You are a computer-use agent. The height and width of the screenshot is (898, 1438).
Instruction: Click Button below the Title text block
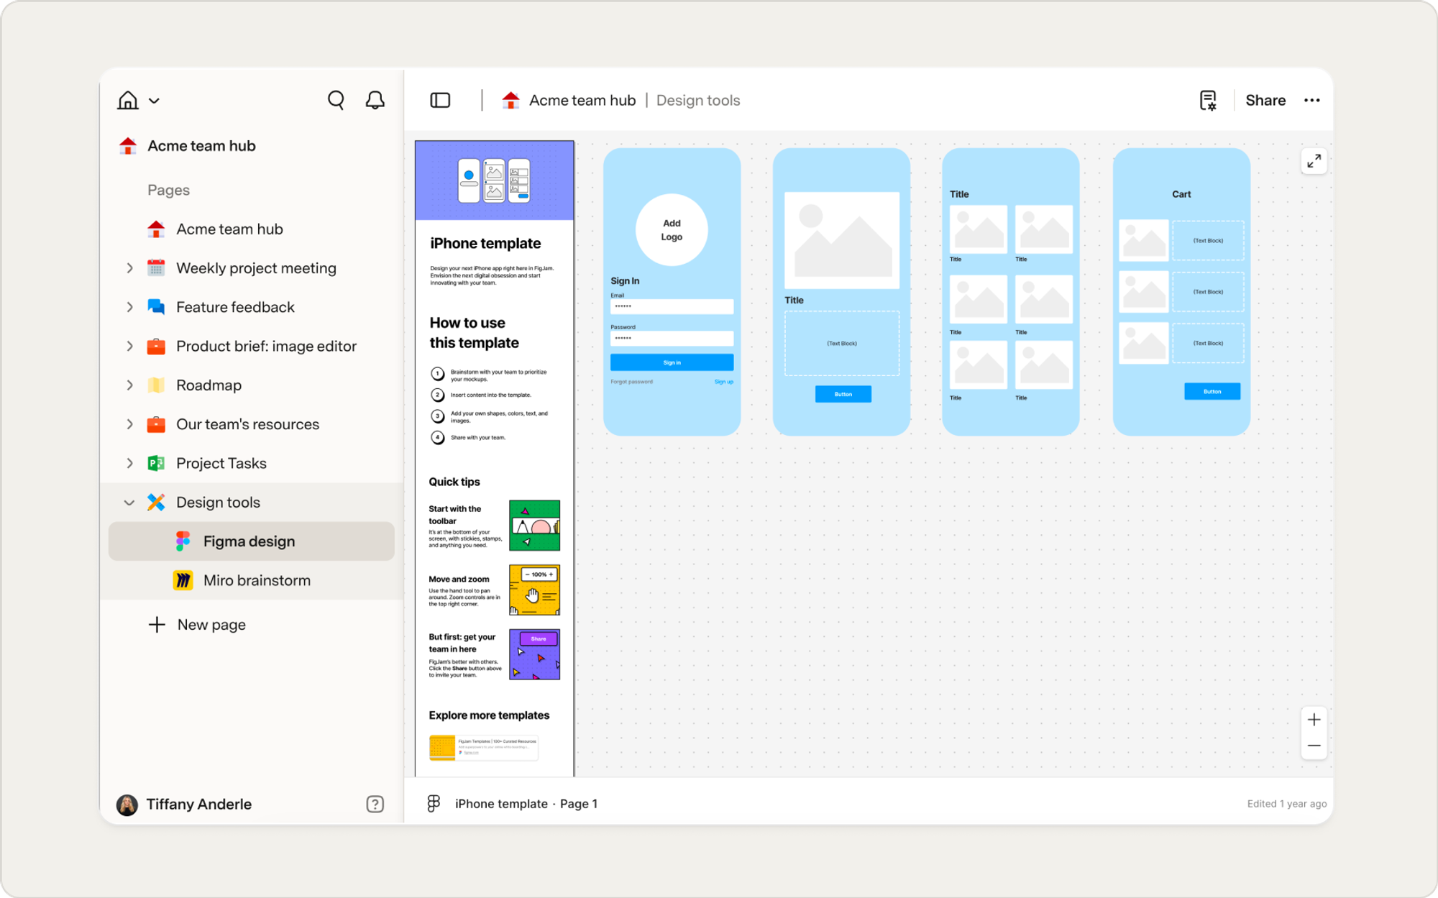(843, 394)
